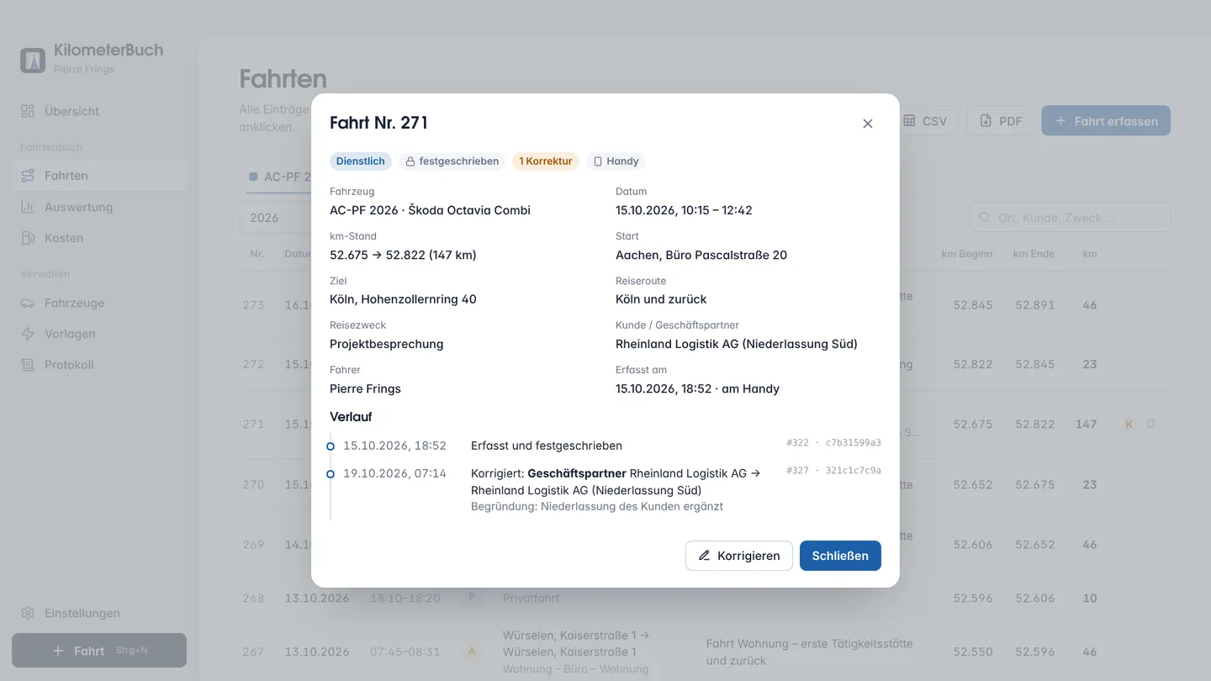Open the 2026 year dropdown
Image resolution: width=1211 pixels, height=681 pixels.
(278, 218)
